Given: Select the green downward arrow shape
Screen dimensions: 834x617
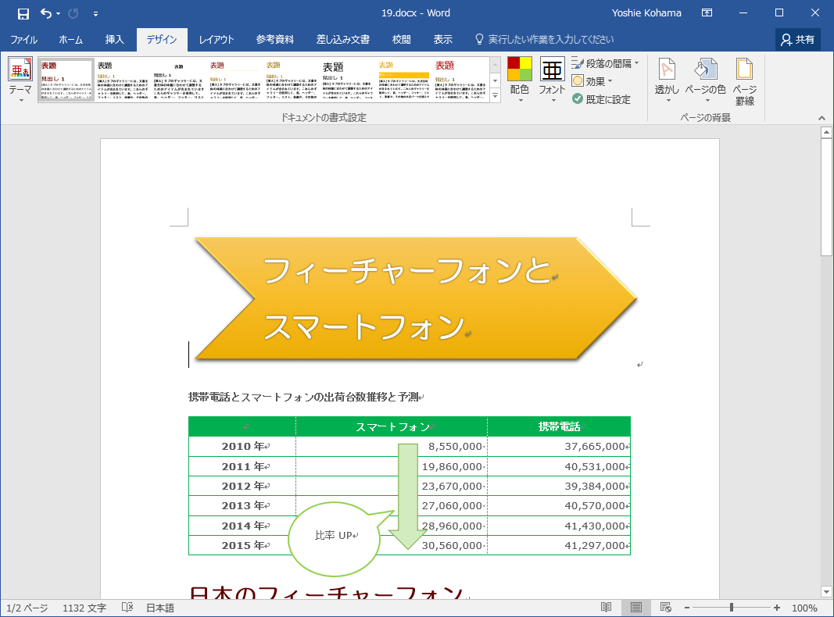Looking at the screenshot, I should click(408, 497).
